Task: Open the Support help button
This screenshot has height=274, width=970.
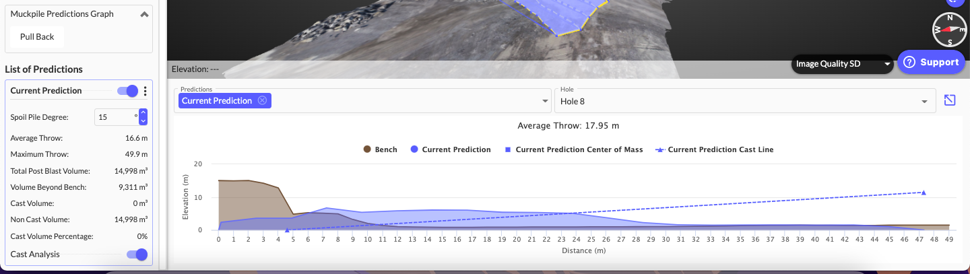Action: point(931,63)
